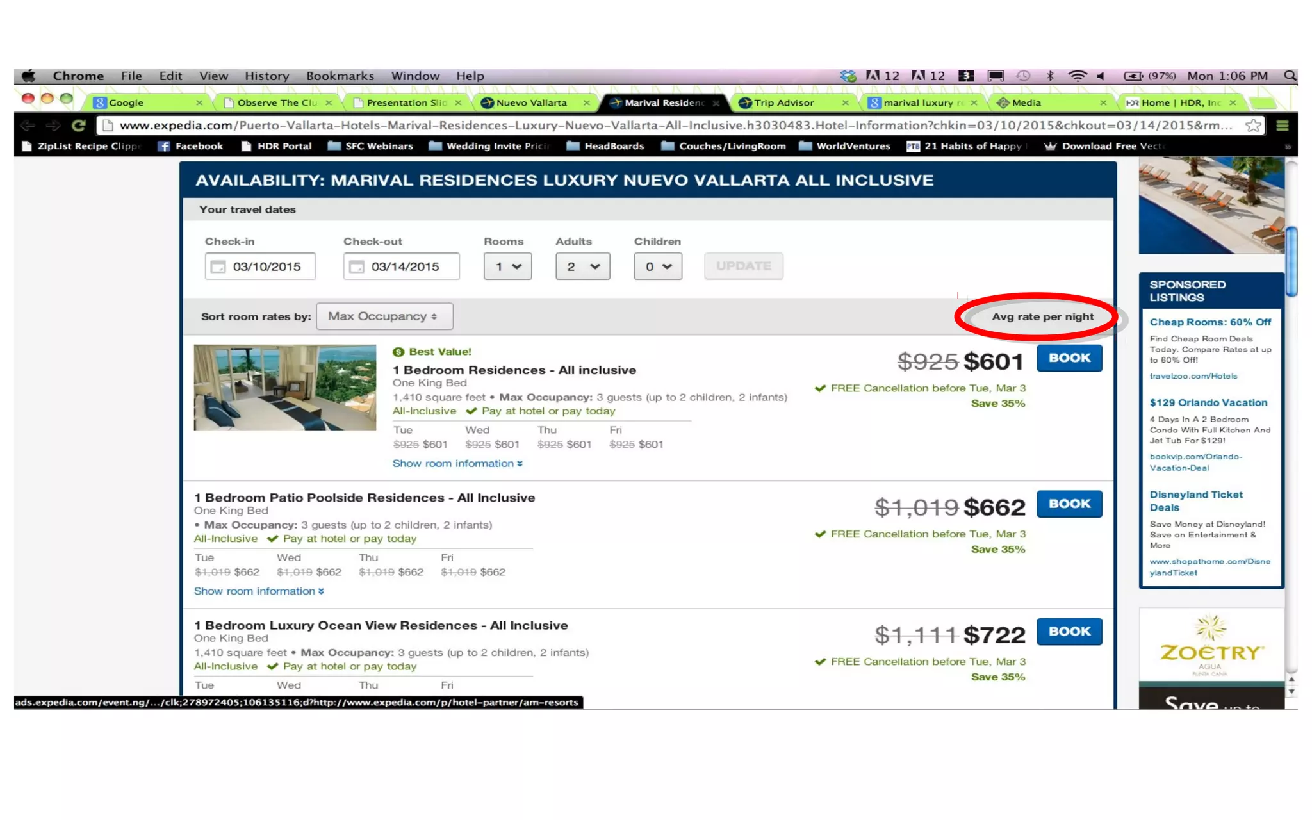Open the Chrome hamburger menu icon
Screen dimensions: 1312x820
(x=1283, y=126)
